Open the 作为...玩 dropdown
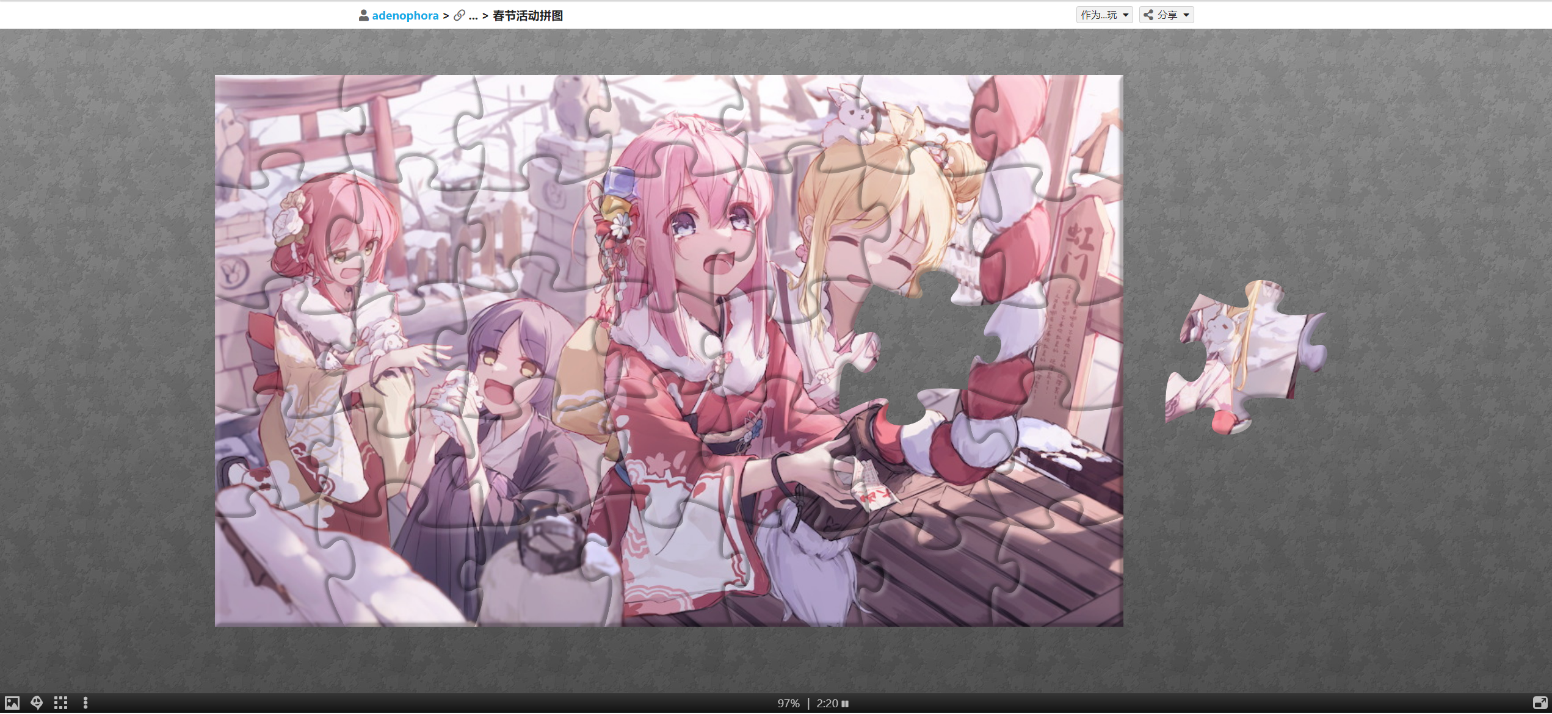 pos(1104,15)
